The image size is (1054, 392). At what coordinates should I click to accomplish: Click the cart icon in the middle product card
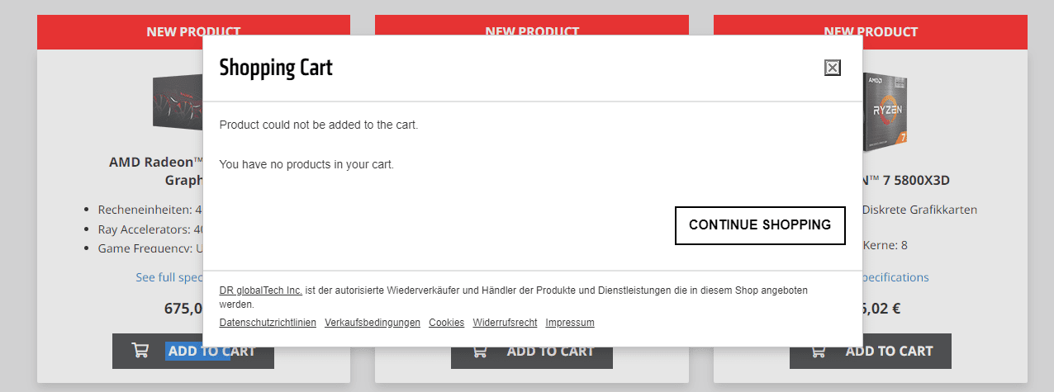click(479, 351)
